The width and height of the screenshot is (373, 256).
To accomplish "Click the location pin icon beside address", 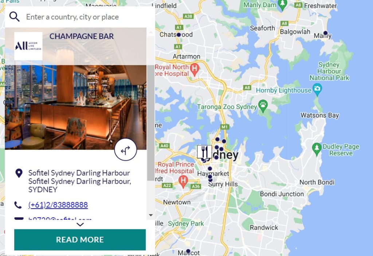I will [19, 173].
